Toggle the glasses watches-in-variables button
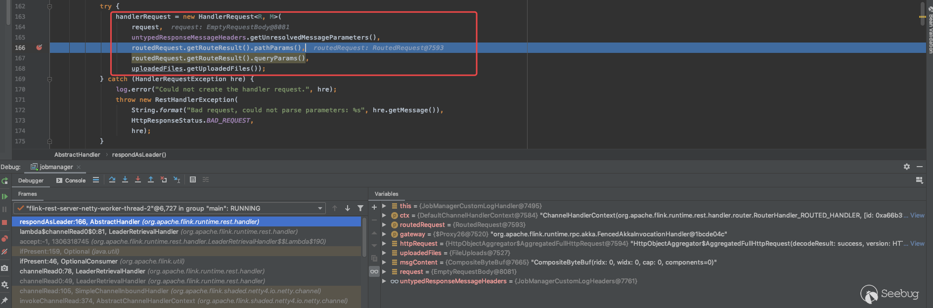The image size is (933, 308). pyautogui.click(x=374, y=271)
